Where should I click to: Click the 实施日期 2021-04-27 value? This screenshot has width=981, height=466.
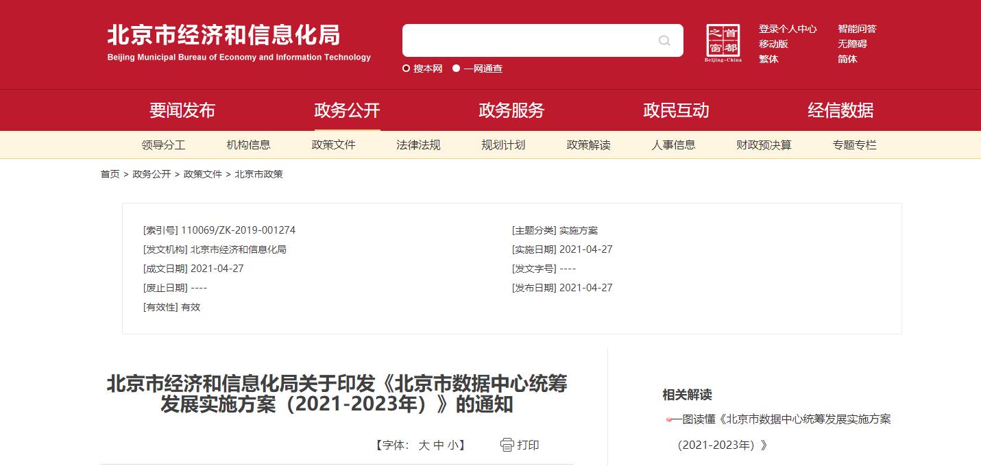[x=585, y=249]
